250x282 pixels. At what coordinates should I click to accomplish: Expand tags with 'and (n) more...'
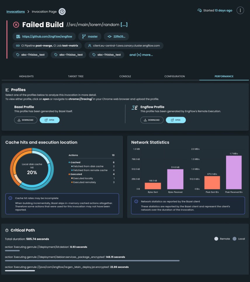click(141, 55)
